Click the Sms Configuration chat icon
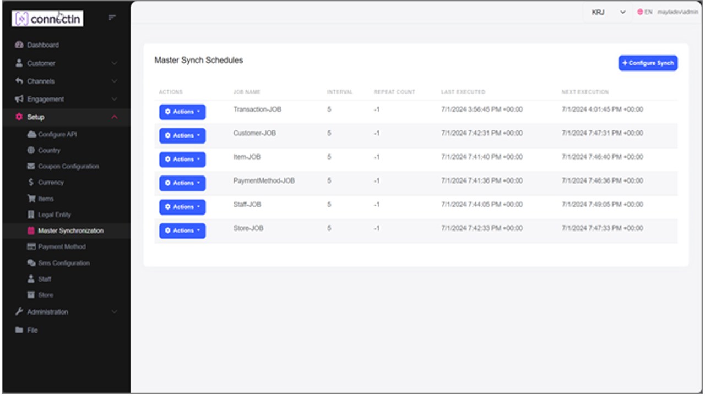 pos(31,263)
